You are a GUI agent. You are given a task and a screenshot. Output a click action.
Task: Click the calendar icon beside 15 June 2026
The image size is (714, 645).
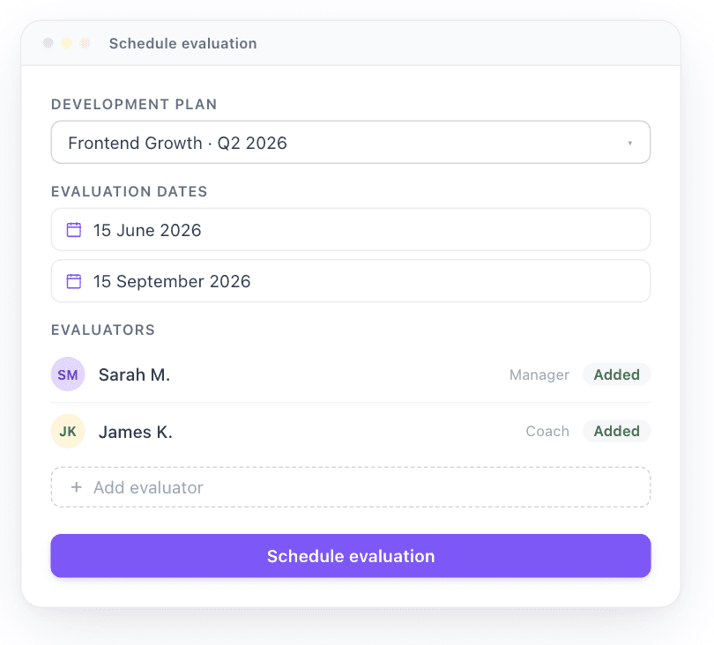[x=74, y=230]
